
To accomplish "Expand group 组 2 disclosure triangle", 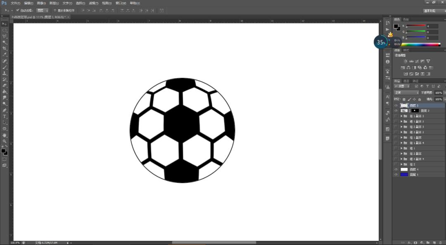I will [401, 164].
